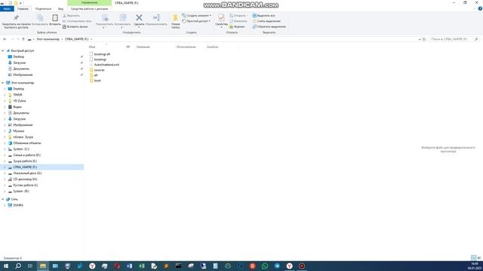Click the Вырезать (Cut) command
Image resolution: width=483 pixels, height=271 pixels.
pyautogui.click(x=71, y=16)
